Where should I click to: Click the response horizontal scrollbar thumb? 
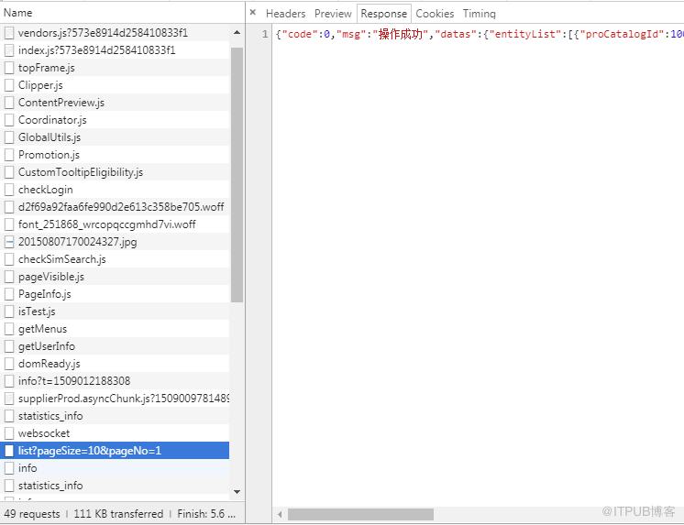[x=360, y=515]
